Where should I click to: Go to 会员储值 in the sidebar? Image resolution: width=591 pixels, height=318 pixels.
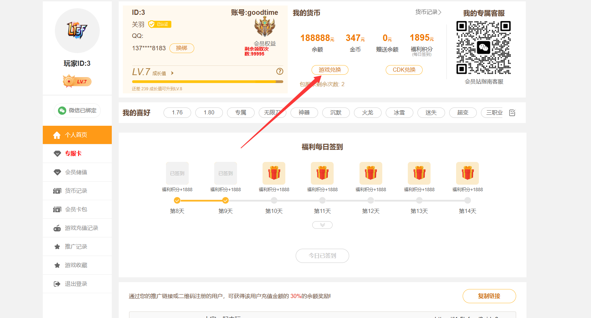coord(77,172)
